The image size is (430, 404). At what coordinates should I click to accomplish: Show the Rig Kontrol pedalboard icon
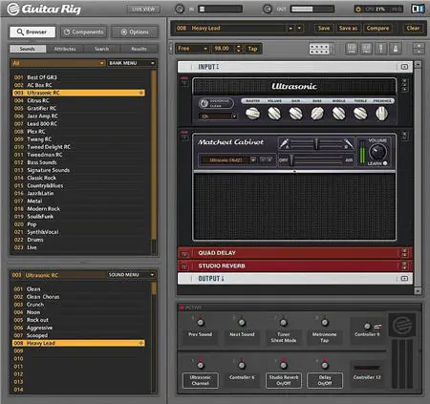319,49
